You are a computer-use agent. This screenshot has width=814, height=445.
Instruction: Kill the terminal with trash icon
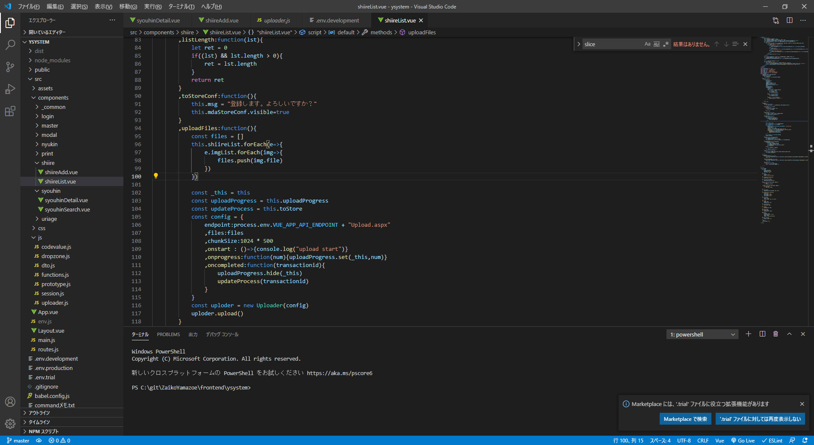pyautogui.click(x=775, y=334)
